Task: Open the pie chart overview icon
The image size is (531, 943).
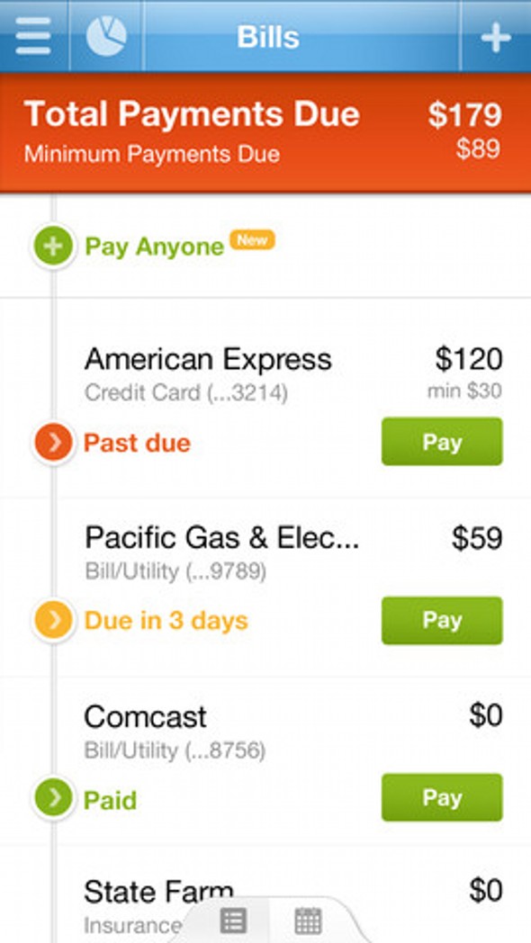Action: (x=106, y=36)
